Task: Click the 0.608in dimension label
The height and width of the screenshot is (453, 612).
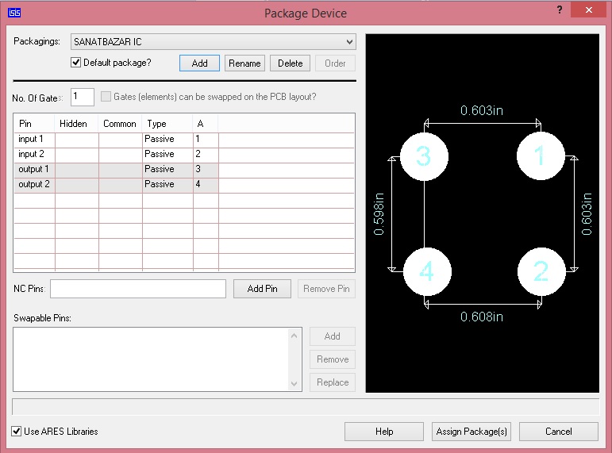Action: coord(482,317)
